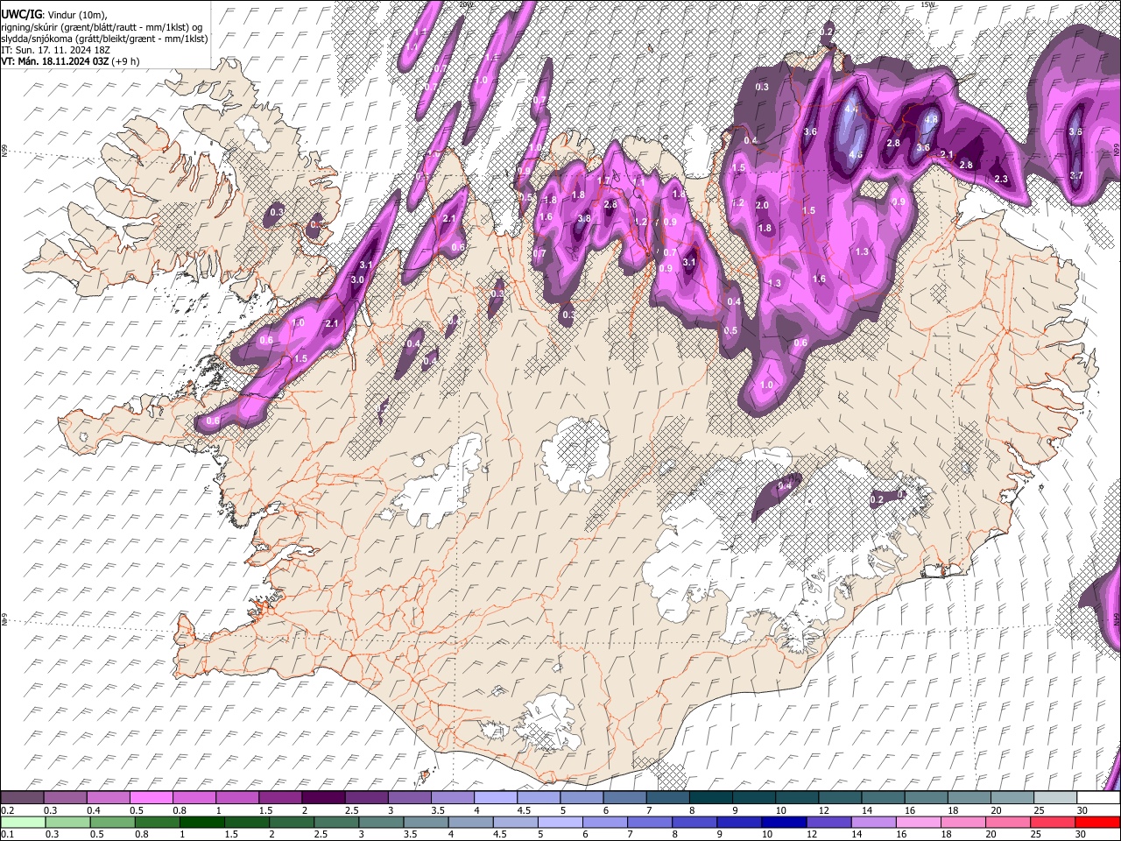
Task: Select the deep blue 10–12 rain legend swatch
Action: pyautogui.click(x=784, y=822)
